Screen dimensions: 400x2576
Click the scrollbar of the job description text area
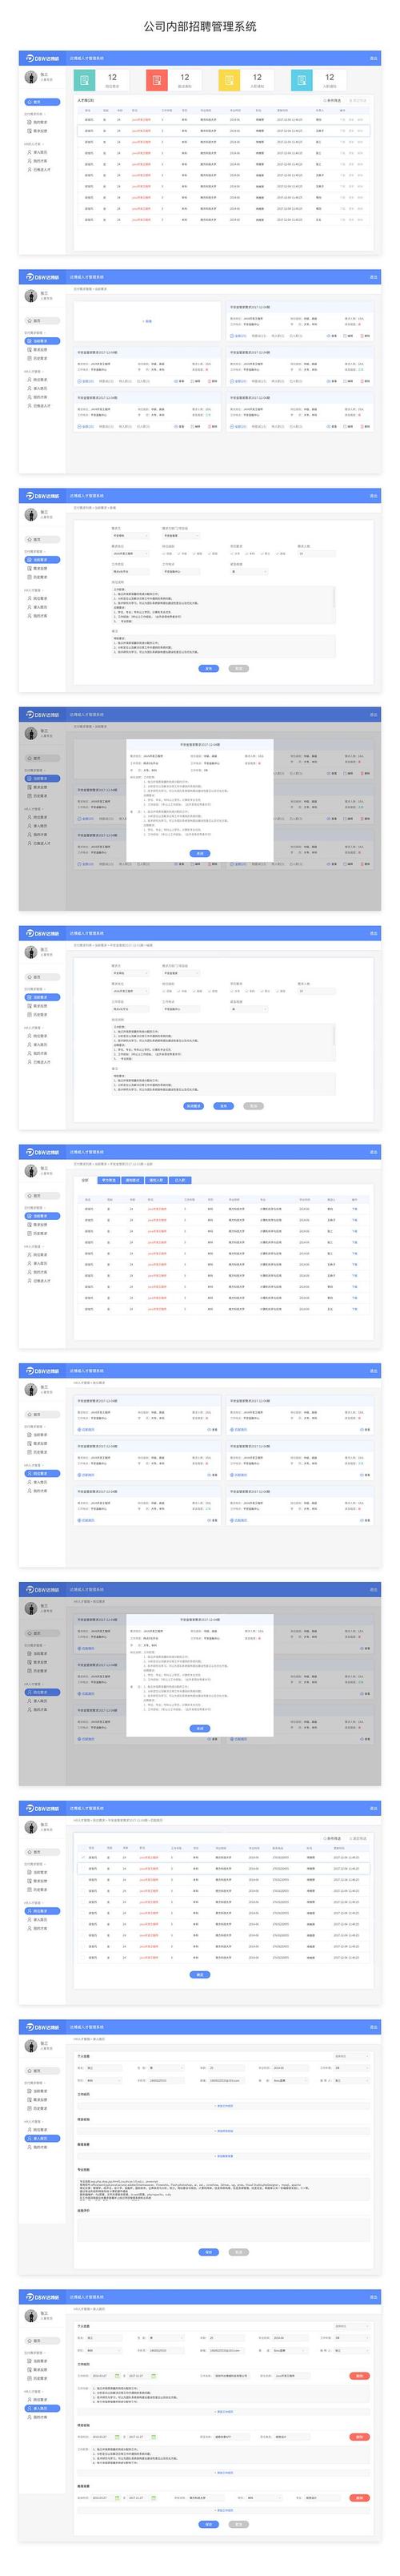point(335,597)
